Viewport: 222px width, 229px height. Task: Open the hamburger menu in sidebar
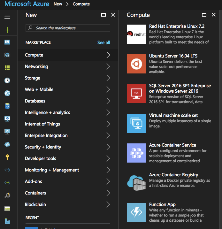point(7,17)
